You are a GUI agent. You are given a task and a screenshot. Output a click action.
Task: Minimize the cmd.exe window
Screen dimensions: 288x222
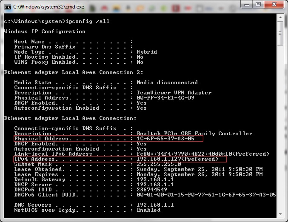pyautogui.click(x=247, y=5)
